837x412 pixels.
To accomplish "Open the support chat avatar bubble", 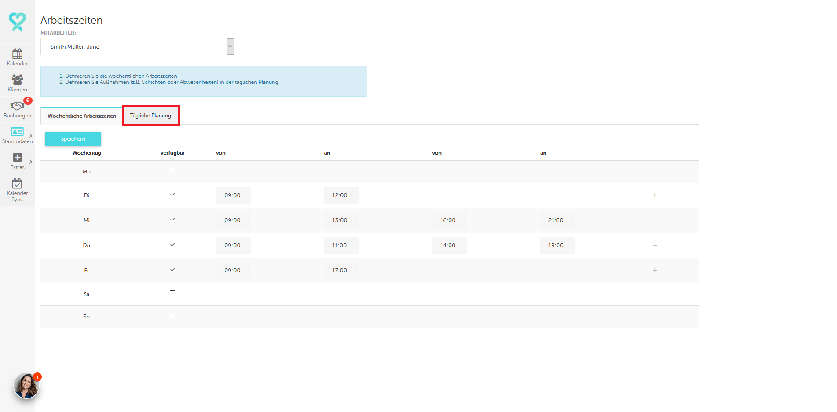I will pos(26,386).
